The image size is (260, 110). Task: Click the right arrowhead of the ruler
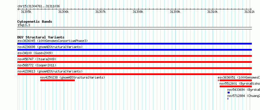[251, 9]
